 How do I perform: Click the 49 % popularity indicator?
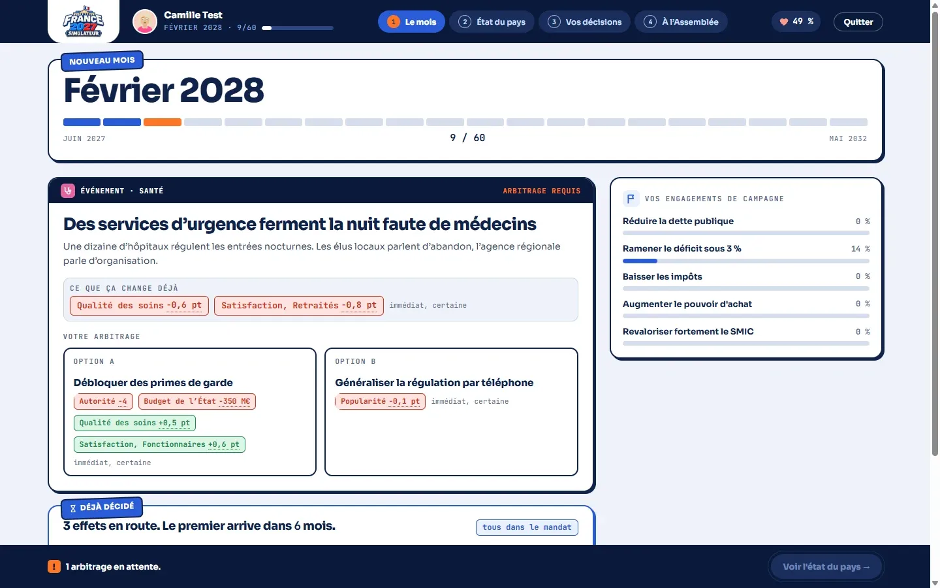click(796, 22)
